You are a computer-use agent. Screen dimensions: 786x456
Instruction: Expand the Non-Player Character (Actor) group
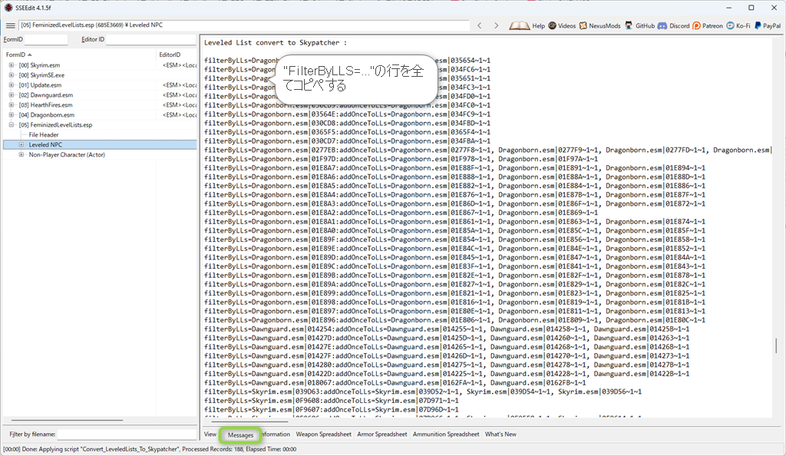click(21, 154)
